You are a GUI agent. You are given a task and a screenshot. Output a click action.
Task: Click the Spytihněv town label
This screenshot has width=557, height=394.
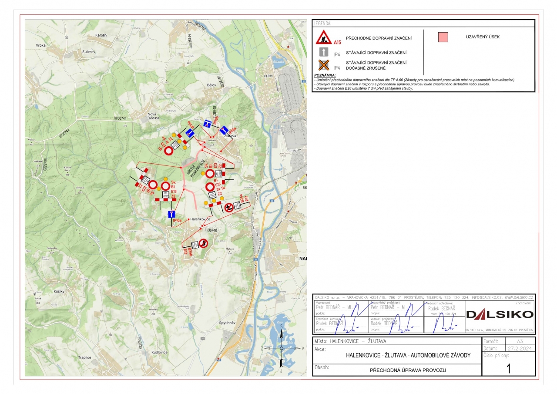click(x=227, y=323)
